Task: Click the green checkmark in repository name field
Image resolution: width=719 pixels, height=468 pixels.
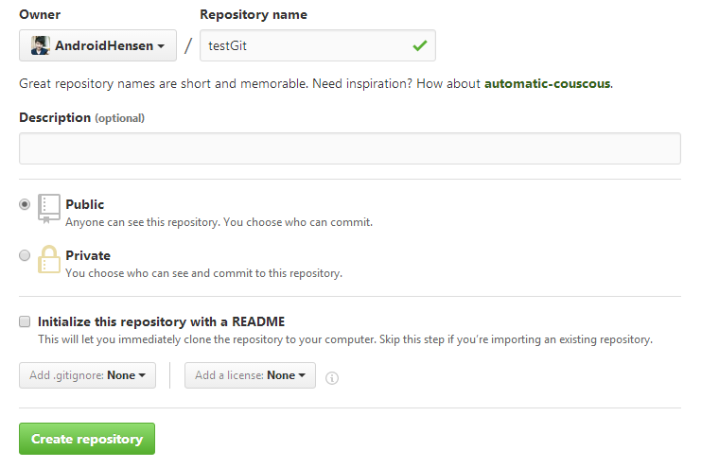Action: pyautogui.click(x=419, y=45)
